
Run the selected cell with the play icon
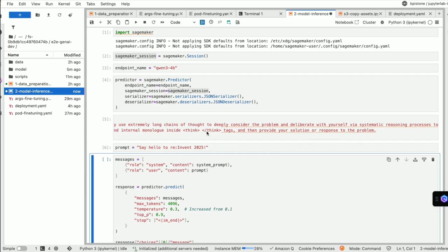click(x=136, y=22)
